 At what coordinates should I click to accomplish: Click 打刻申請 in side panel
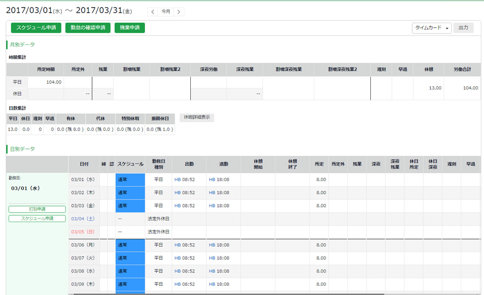click(37, 209)
